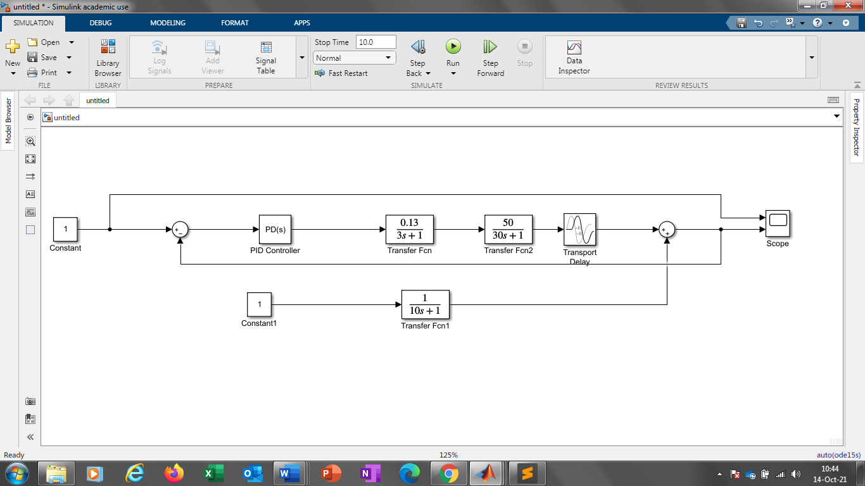
Task: Collapse the left palette with the double-chevron
Action: (30, 437)
